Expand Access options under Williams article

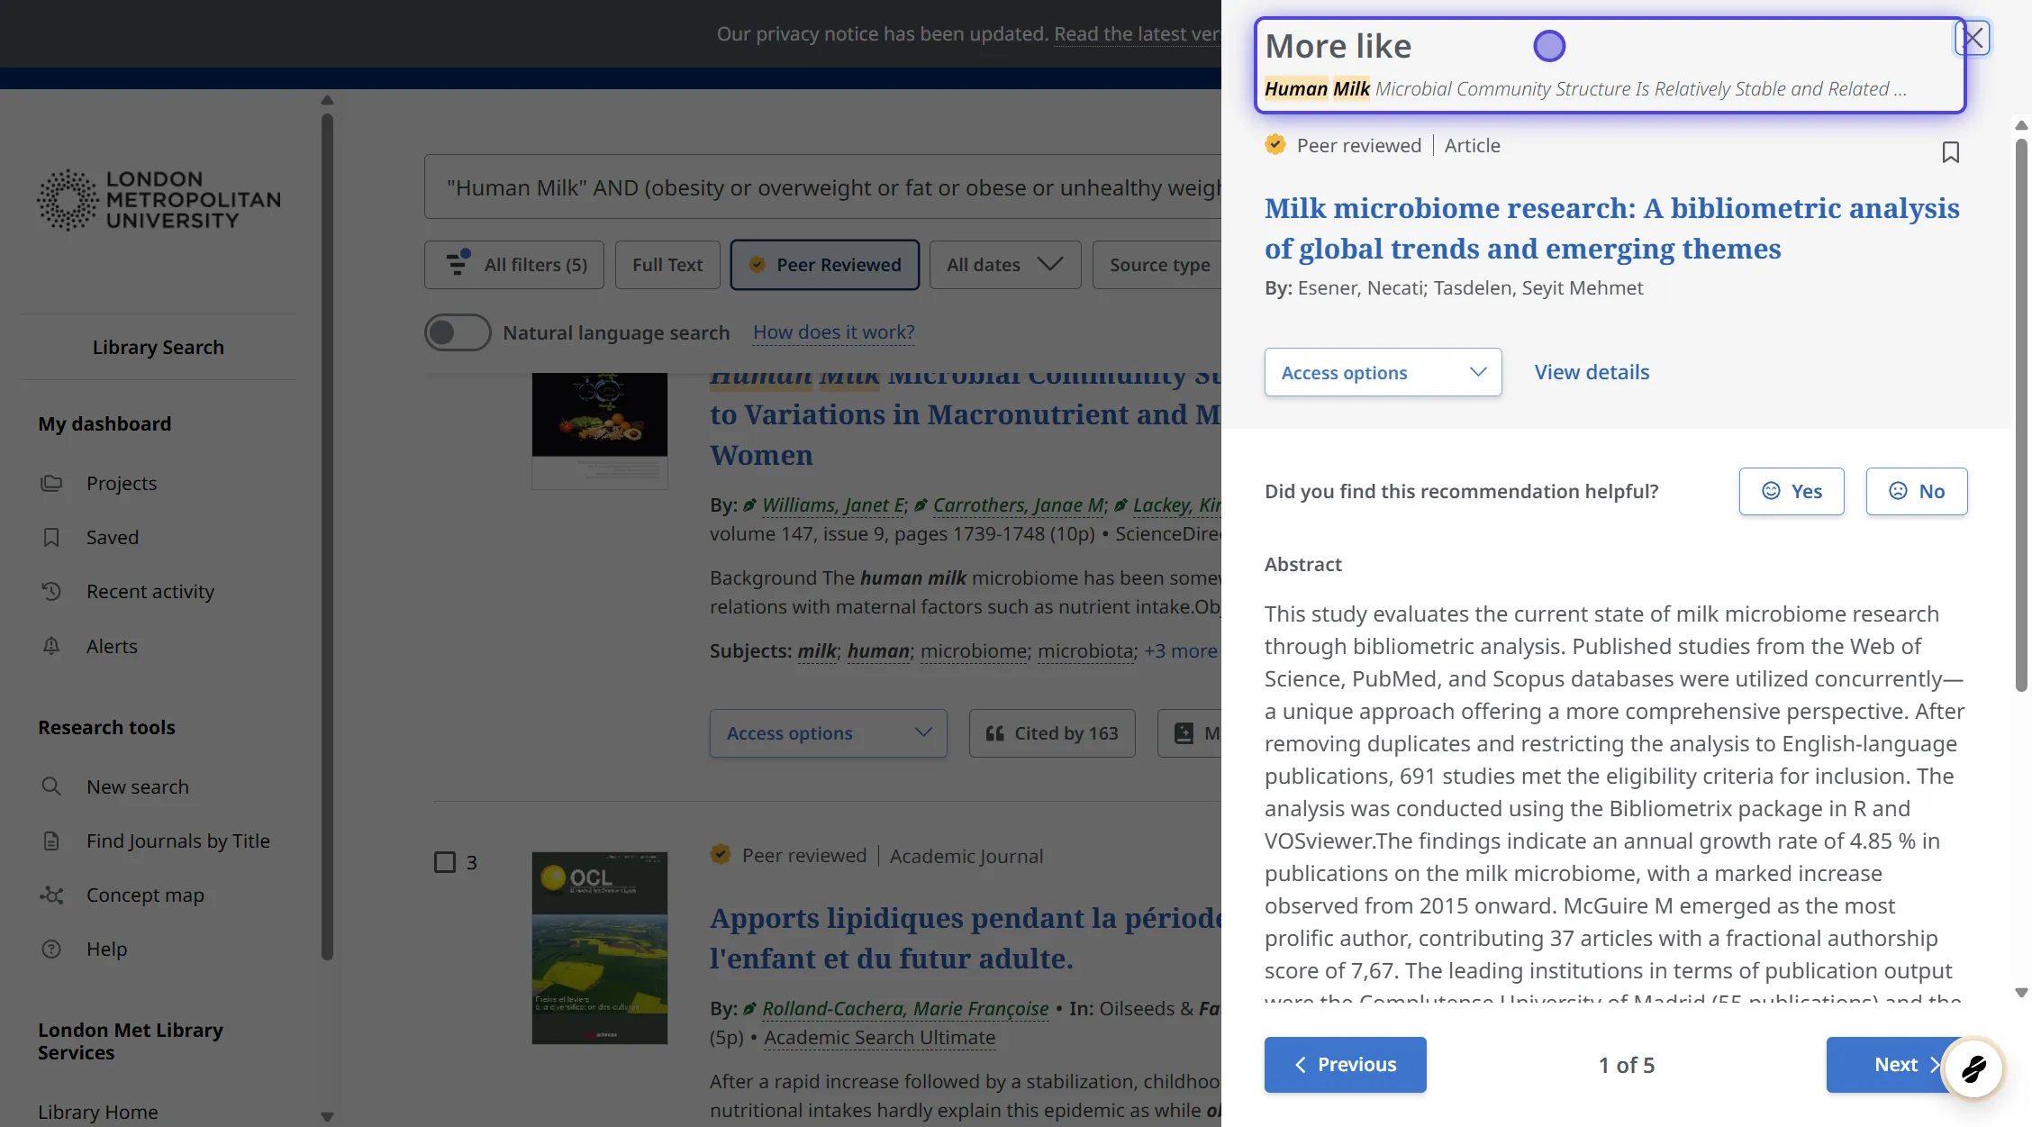(x=828, y=733)
